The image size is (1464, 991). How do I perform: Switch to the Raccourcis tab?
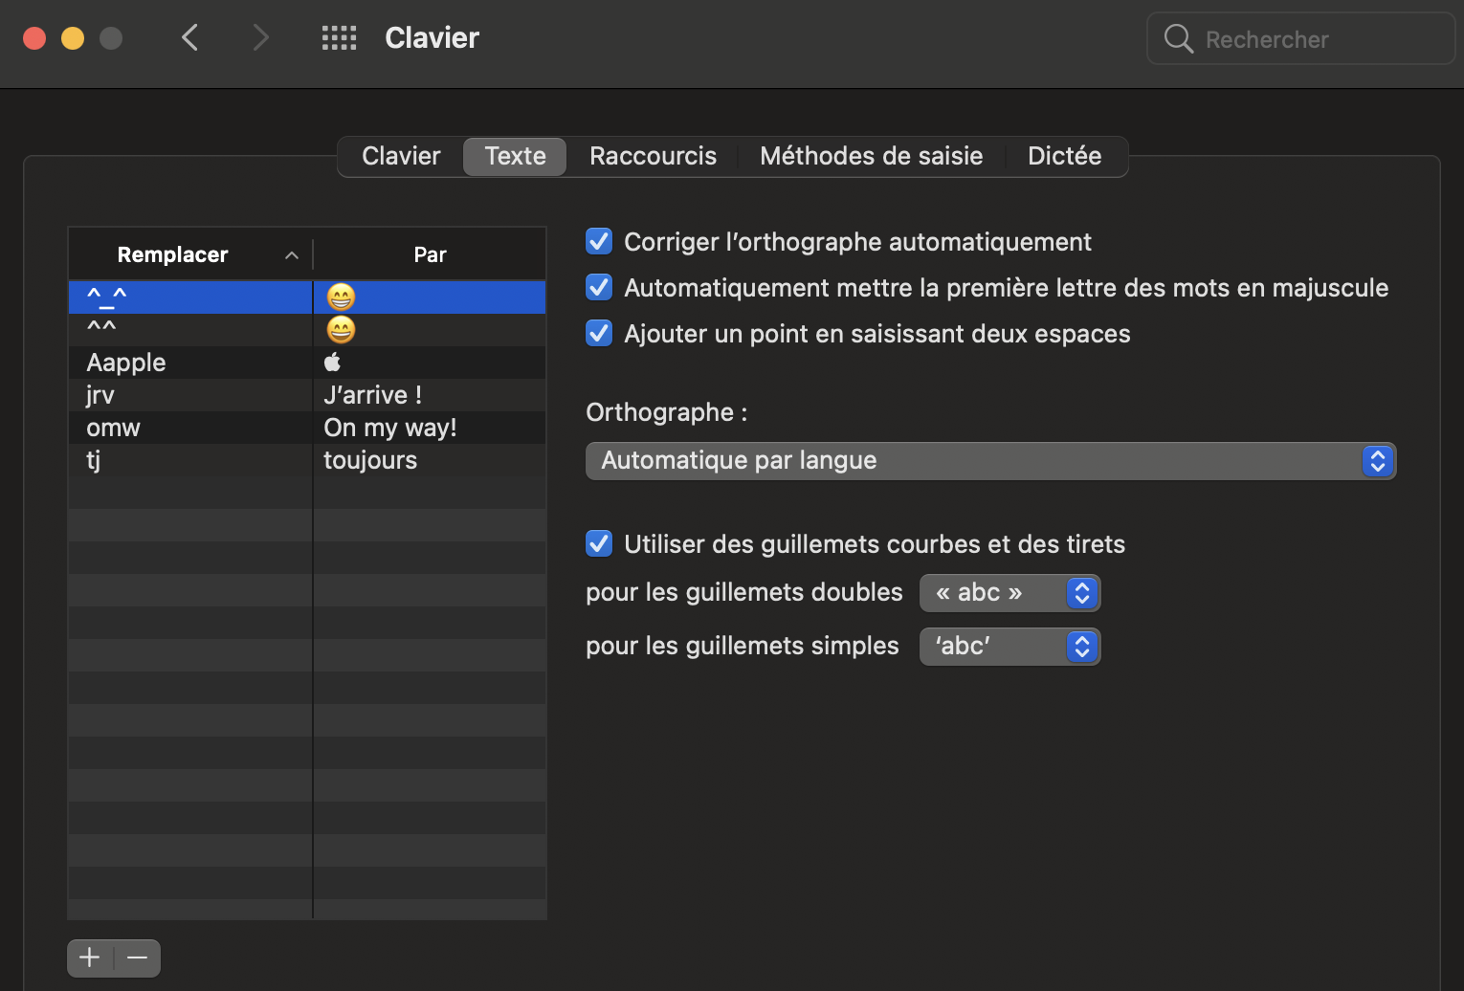653,157
